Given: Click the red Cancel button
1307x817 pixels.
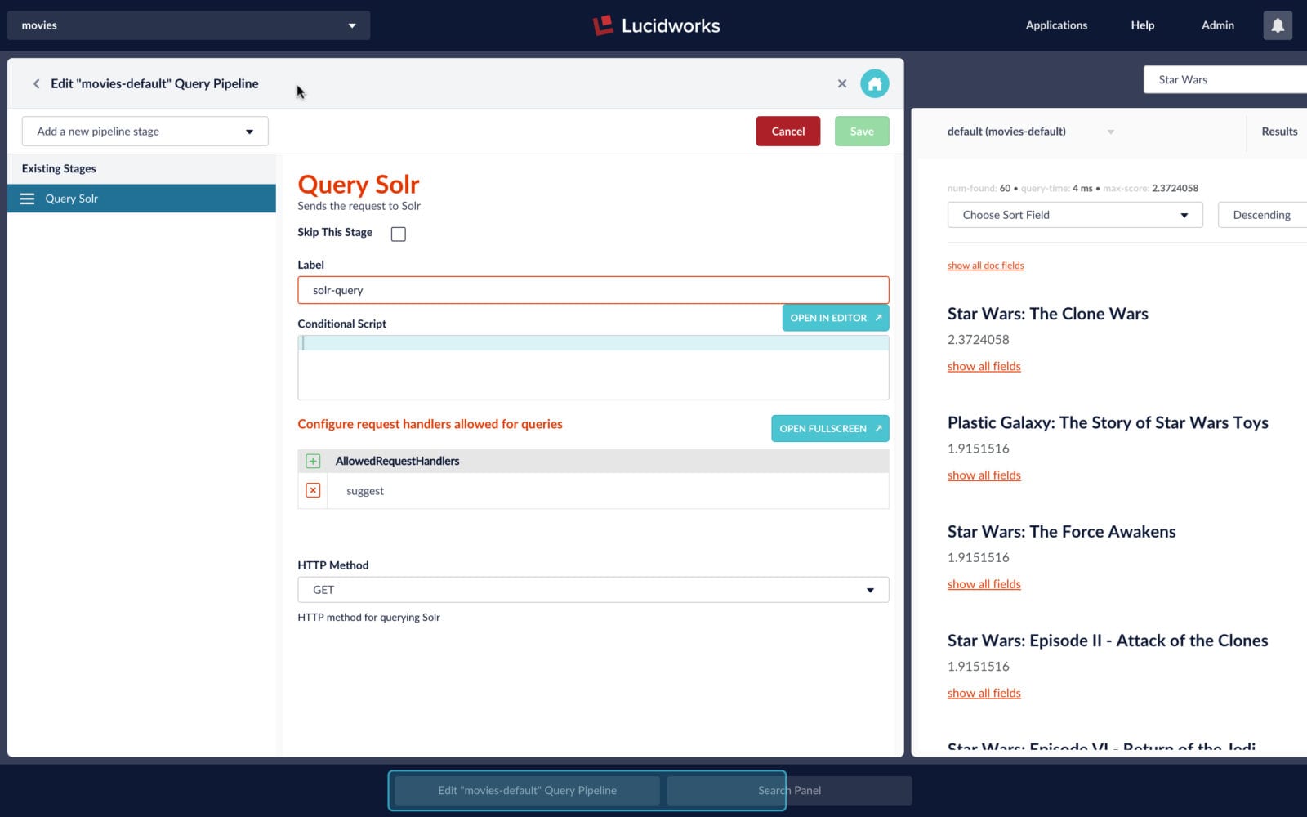Looking at the screenshot, I should click(x=788, y=132).
